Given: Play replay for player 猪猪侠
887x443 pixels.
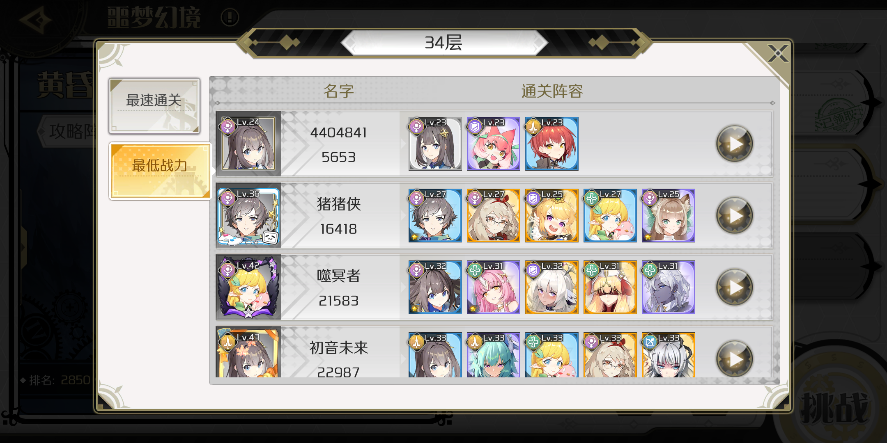Looking at the screenshot, I should click(x=735, y=216).
